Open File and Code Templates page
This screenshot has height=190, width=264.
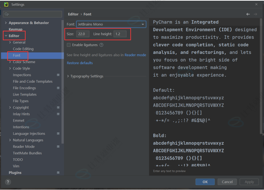[x=33, y=82]
